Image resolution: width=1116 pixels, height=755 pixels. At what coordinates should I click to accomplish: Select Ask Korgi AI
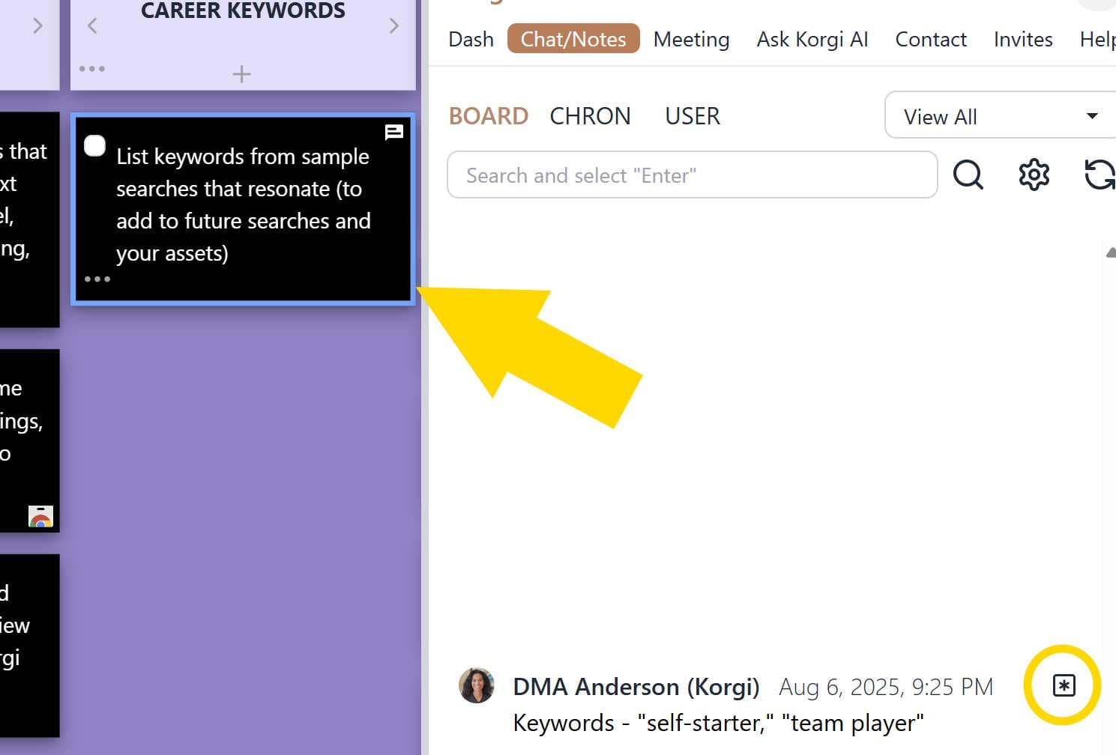pyautogui.click(x=812, y=39)
